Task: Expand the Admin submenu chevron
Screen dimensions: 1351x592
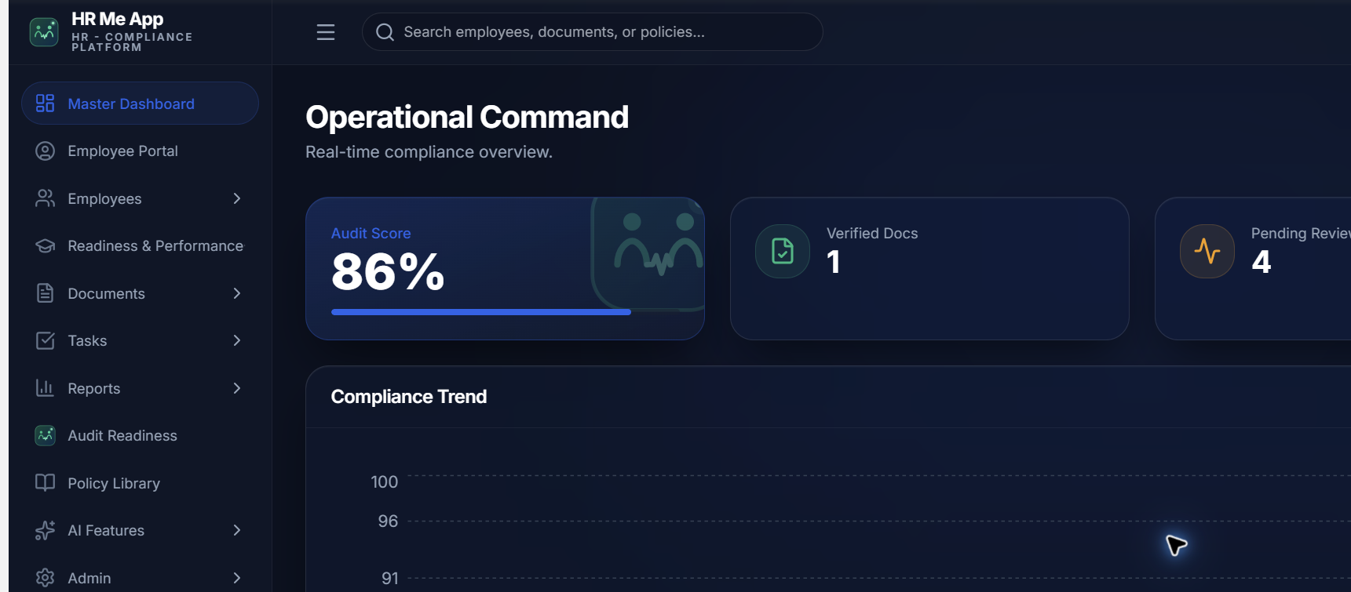Action: click(x=237, y=578)
